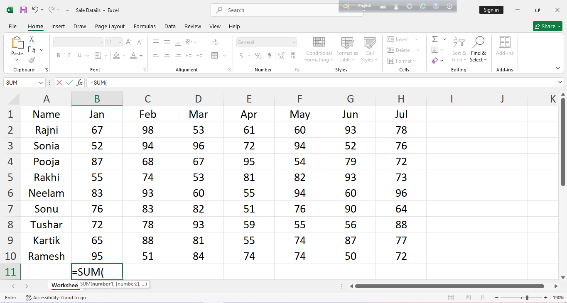Click the Search box in title bar

pyautogui.click(x=287, y=10)
